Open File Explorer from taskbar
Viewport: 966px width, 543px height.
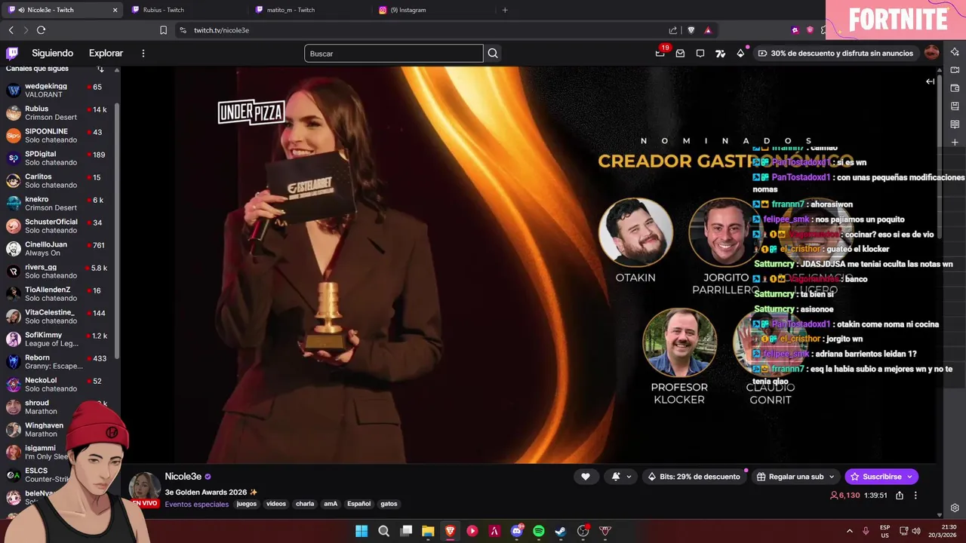(x=428, y=531)
